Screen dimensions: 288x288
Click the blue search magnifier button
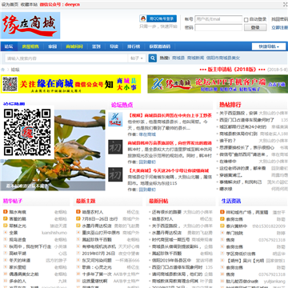pos(153,58)
